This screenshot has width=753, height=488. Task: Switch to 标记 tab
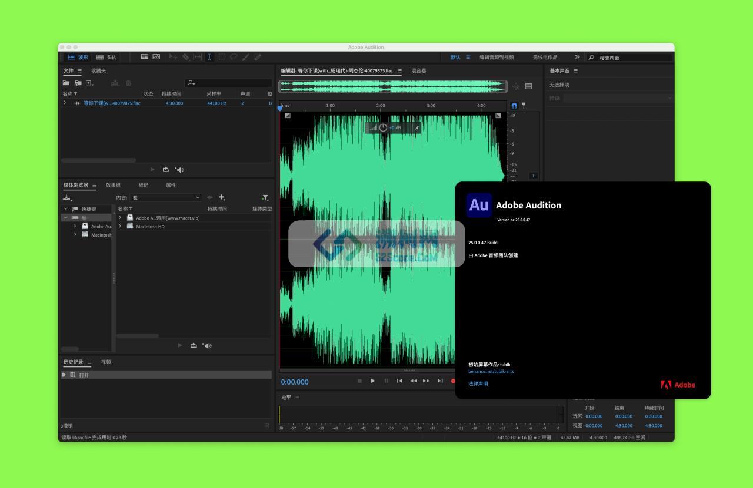point(144,185)
